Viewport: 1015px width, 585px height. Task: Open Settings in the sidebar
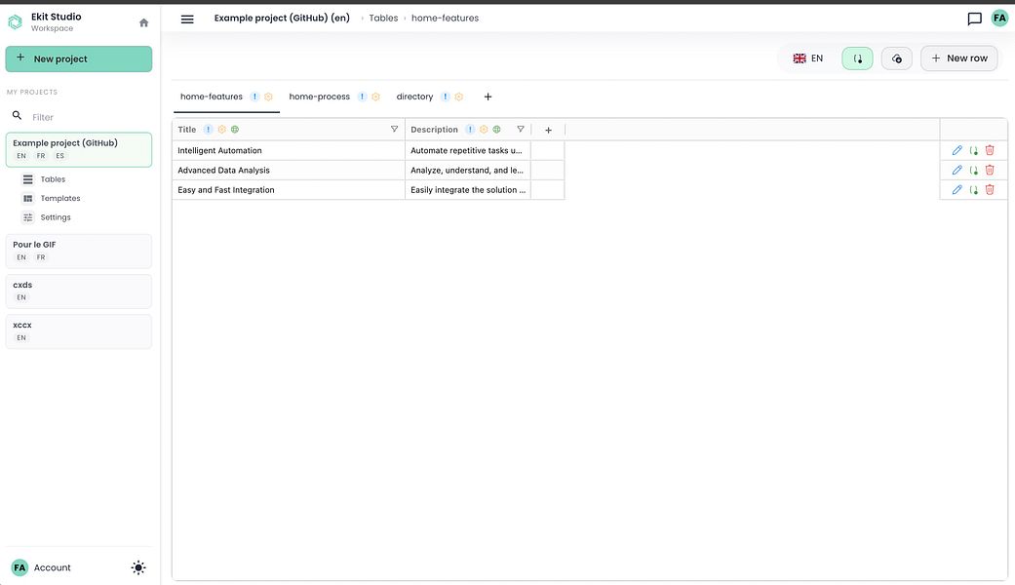click(56, 217)
